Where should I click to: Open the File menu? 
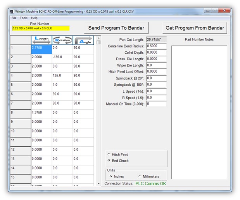tap(14, 18)
